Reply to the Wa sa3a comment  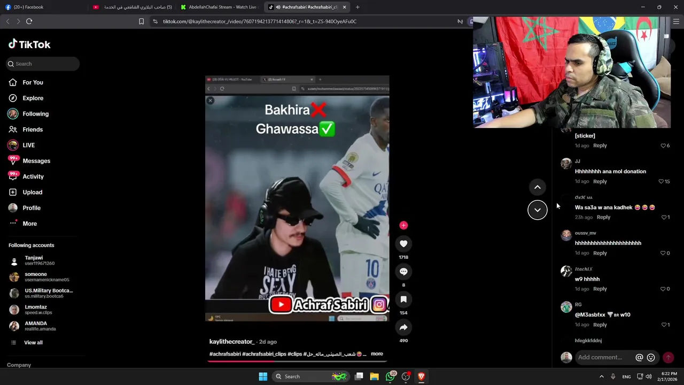tap(603, 217)
